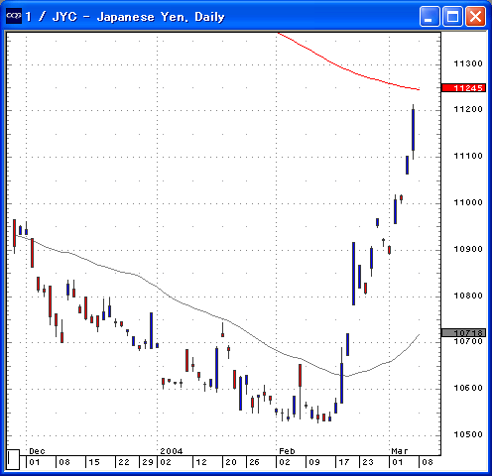Click the chart title text JYC Japanese Yen

click(x=125, y=17)
